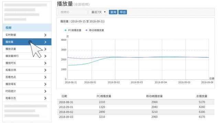Screen dimensions: 220x123
Task: Select the 2018-09-01 table date cell
Action: tap(66, 107)
